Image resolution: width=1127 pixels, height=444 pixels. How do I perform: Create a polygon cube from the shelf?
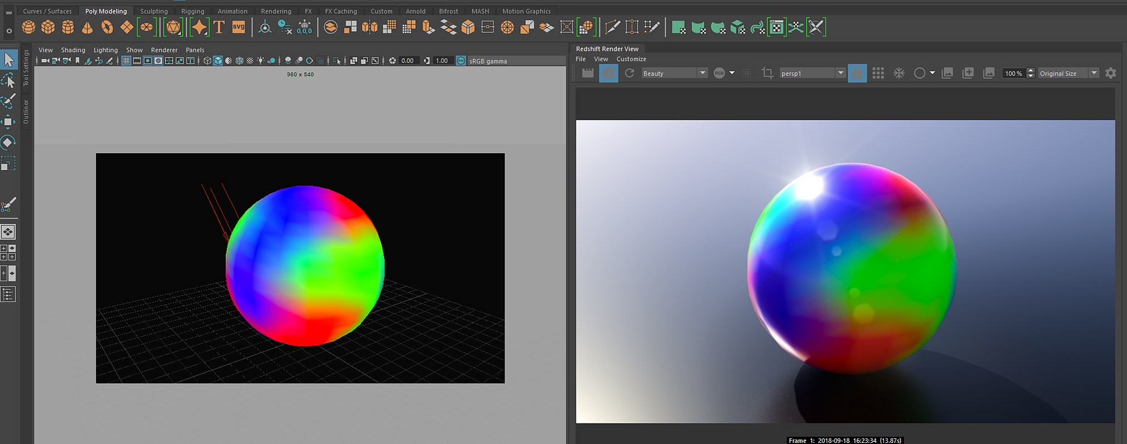click(48, 27)
